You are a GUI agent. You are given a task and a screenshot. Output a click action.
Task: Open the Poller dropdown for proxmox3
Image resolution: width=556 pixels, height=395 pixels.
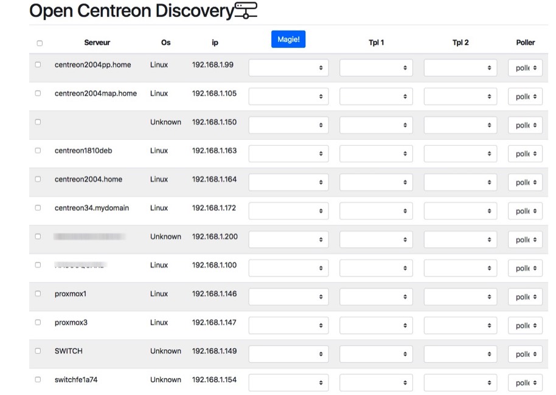click(525, 326)
